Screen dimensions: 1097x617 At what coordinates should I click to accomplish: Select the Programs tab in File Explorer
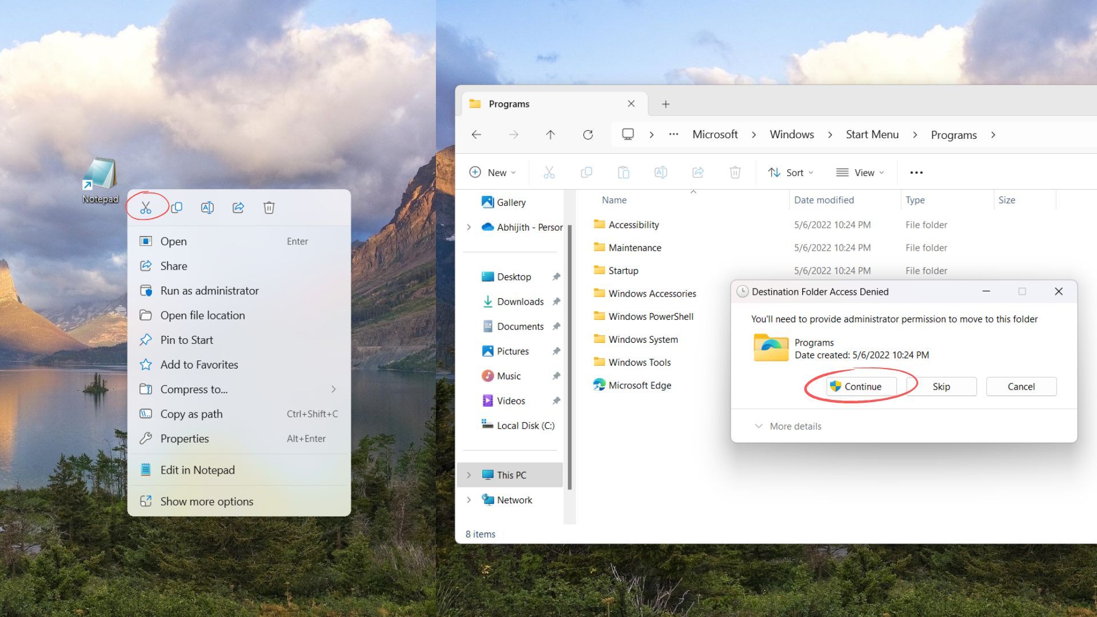click(x=509, y=103)
